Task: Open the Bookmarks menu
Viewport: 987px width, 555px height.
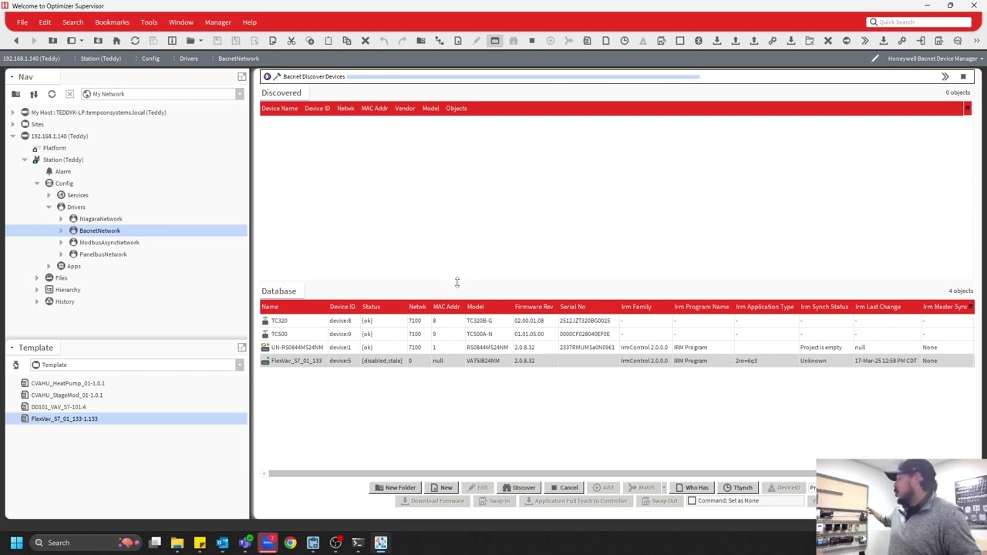Action: tap(112, 22)
